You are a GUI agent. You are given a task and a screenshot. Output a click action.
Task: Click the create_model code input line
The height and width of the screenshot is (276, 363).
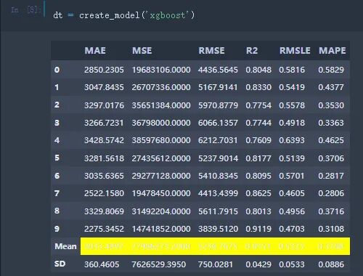[x=123, y=15]
